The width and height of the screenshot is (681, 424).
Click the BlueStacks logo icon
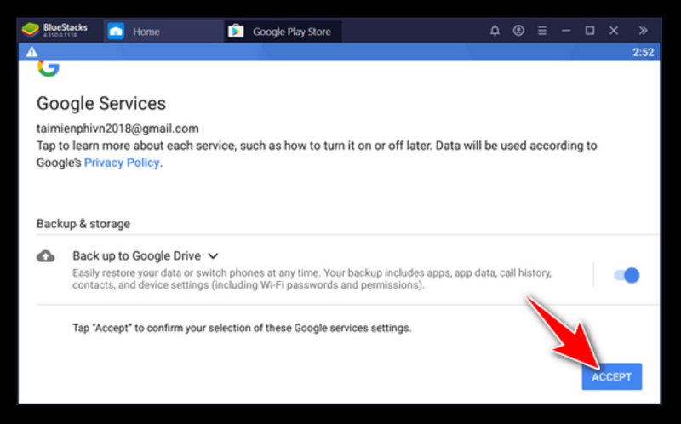coord(31,31)
